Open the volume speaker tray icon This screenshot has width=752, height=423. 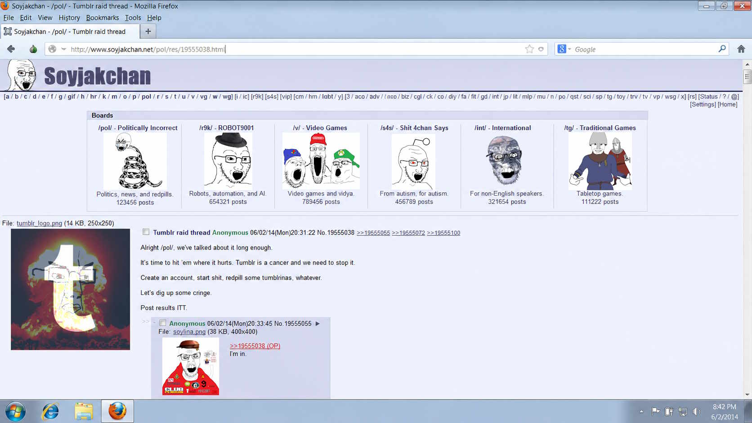click(696, 411)
